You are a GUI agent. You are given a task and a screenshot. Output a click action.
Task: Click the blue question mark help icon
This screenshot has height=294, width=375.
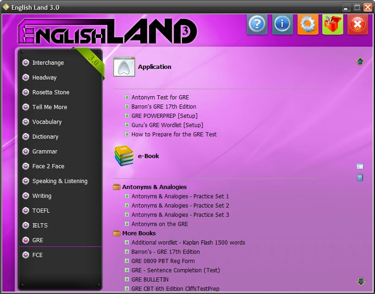[257, 24]
